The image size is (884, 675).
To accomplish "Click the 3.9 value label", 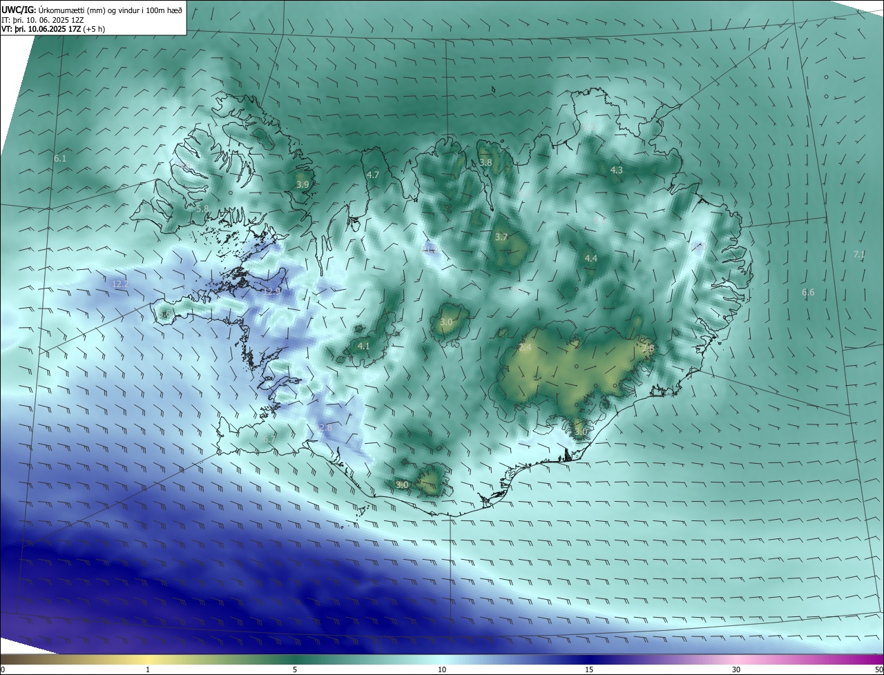I will (302, 185).
